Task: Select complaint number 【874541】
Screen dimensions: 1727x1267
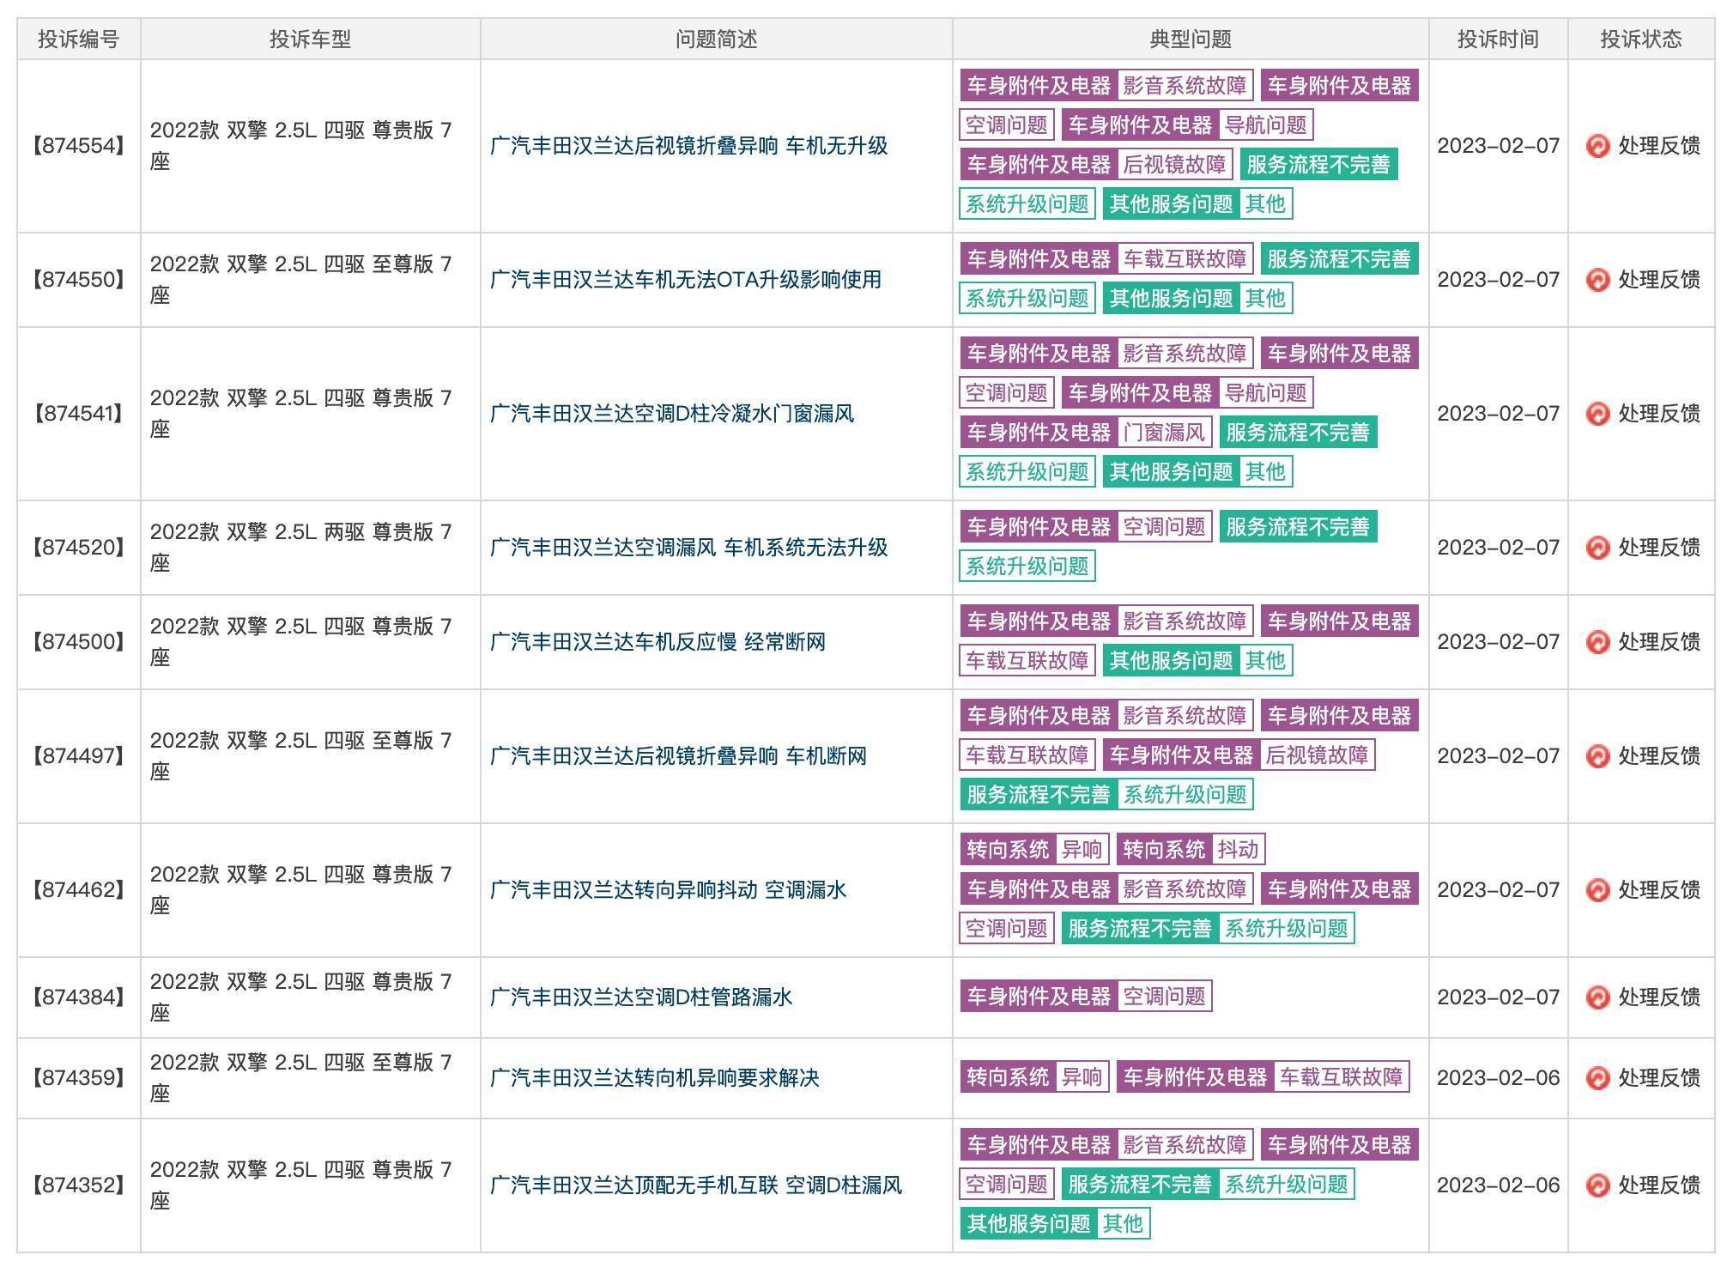Action: point(79,414)
